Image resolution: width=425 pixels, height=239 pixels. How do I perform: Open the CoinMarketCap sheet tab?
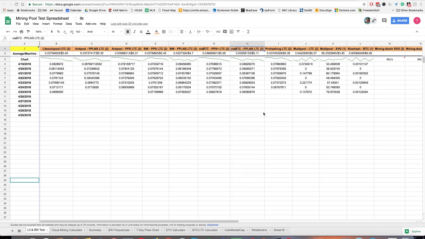[x=234, y=230]
